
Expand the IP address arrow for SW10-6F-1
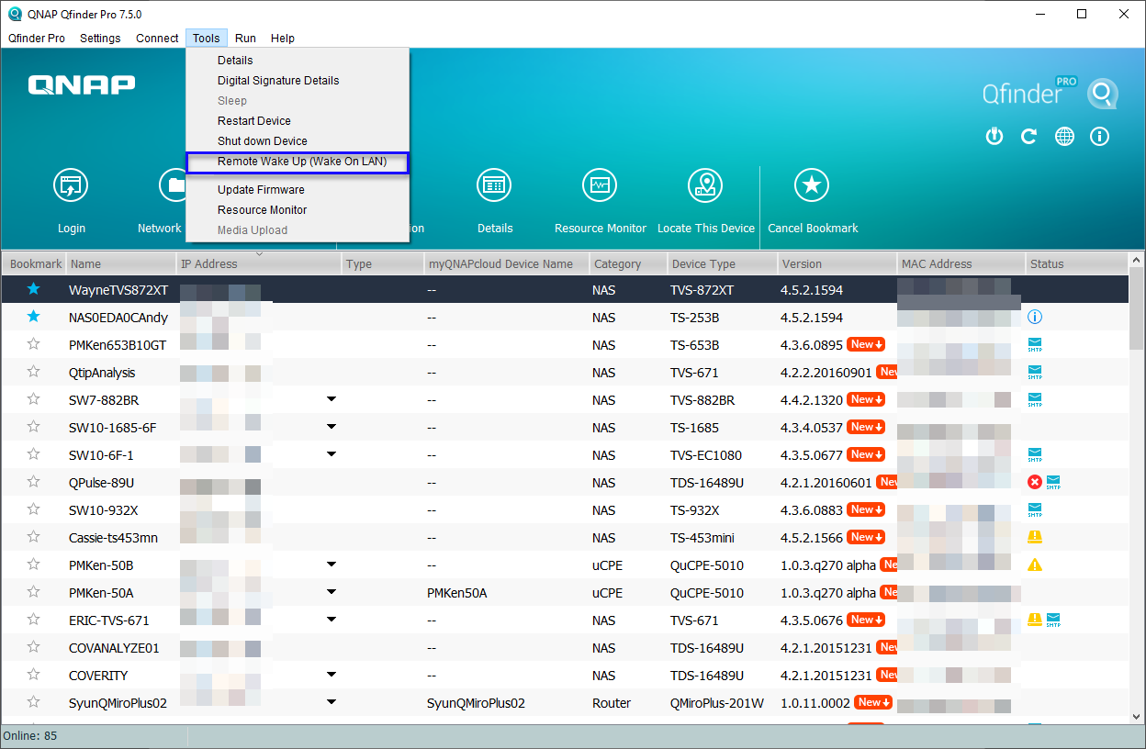pyautogui.click(x=331, y=454)
